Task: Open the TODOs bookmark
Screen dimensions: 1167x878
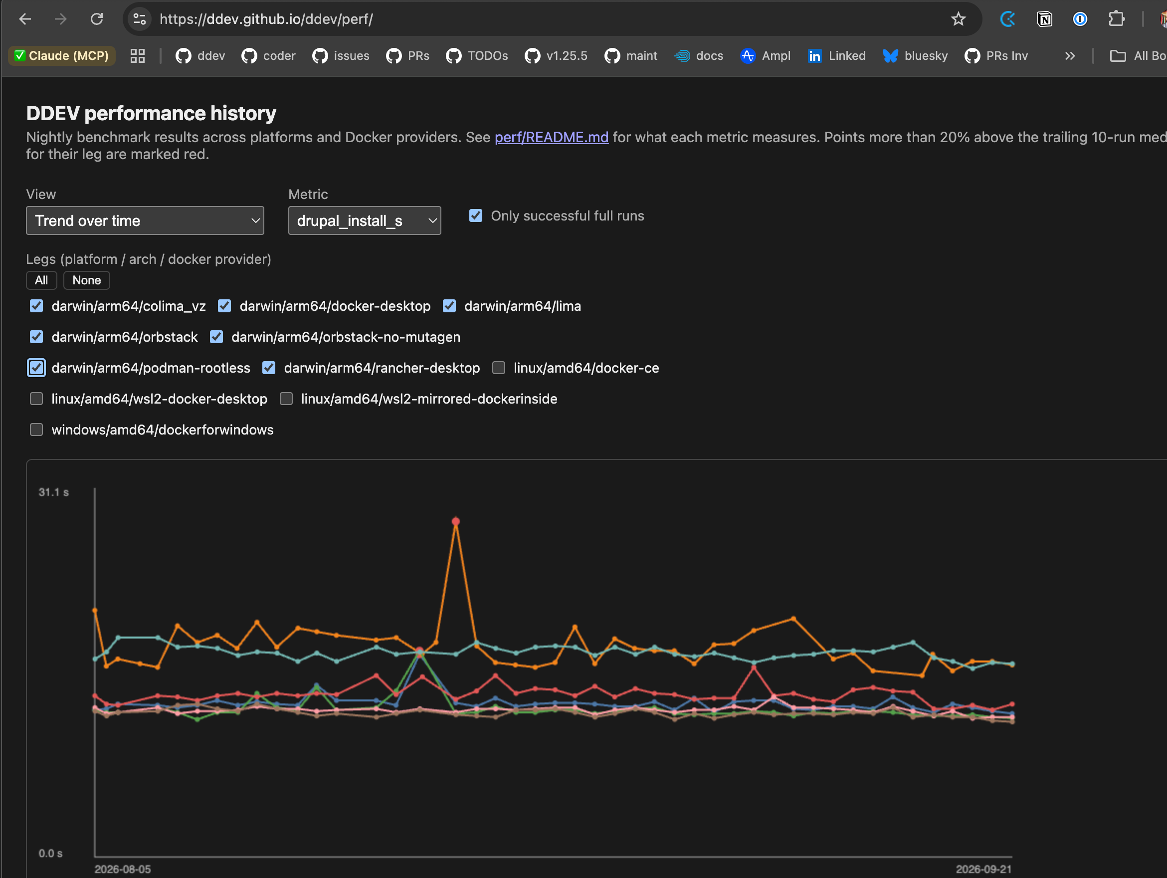Action: [x=477, y=55]
